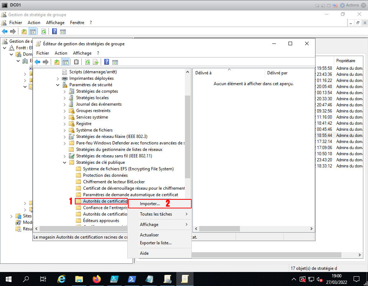Click the Up one level folder icon in editor

tap(57, 62)
